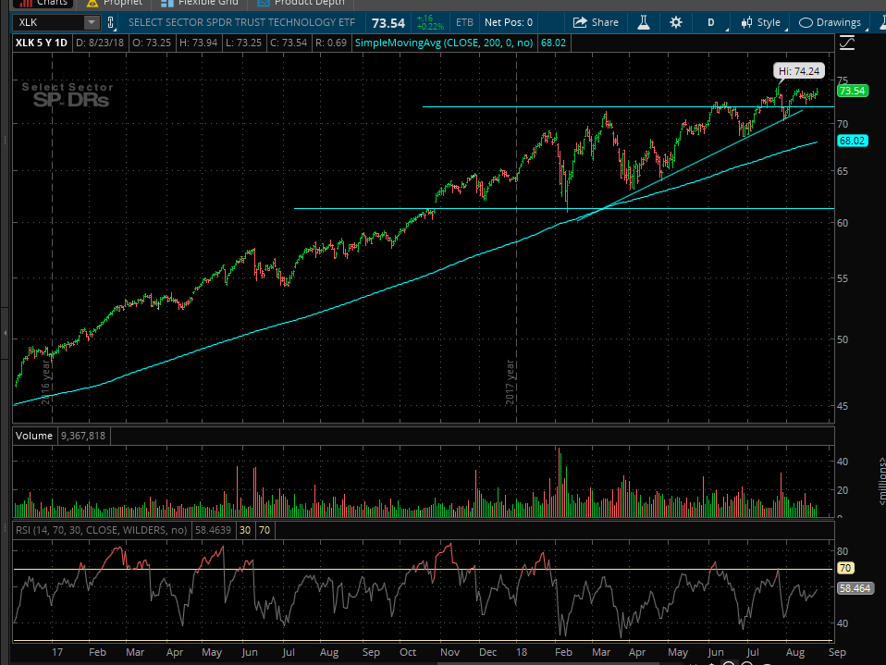Click the volume value 9,367,818
886x665 pixels.
pos(83,436)
